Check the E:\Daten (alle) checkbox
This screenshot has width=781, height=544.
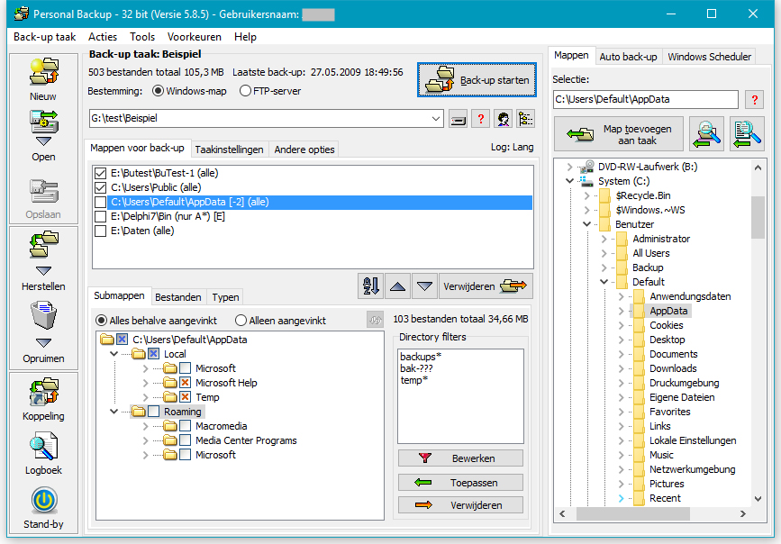(101, 231)
